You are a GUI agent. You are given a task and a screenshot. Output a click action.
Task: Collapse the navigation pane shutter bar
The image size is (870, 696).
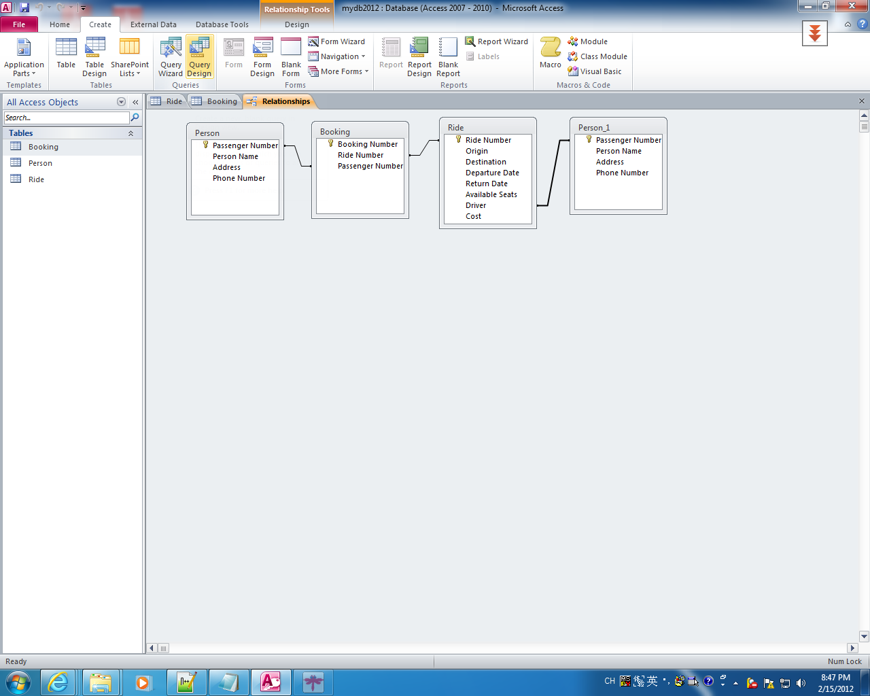(135, 102)
